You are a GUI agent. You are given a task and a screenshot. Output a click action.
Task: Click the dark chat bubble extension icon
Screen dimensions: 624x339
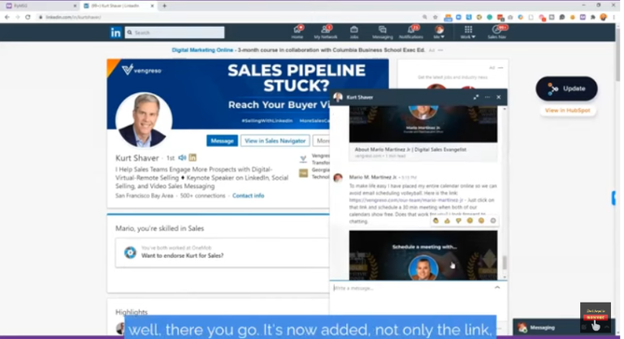562,17
